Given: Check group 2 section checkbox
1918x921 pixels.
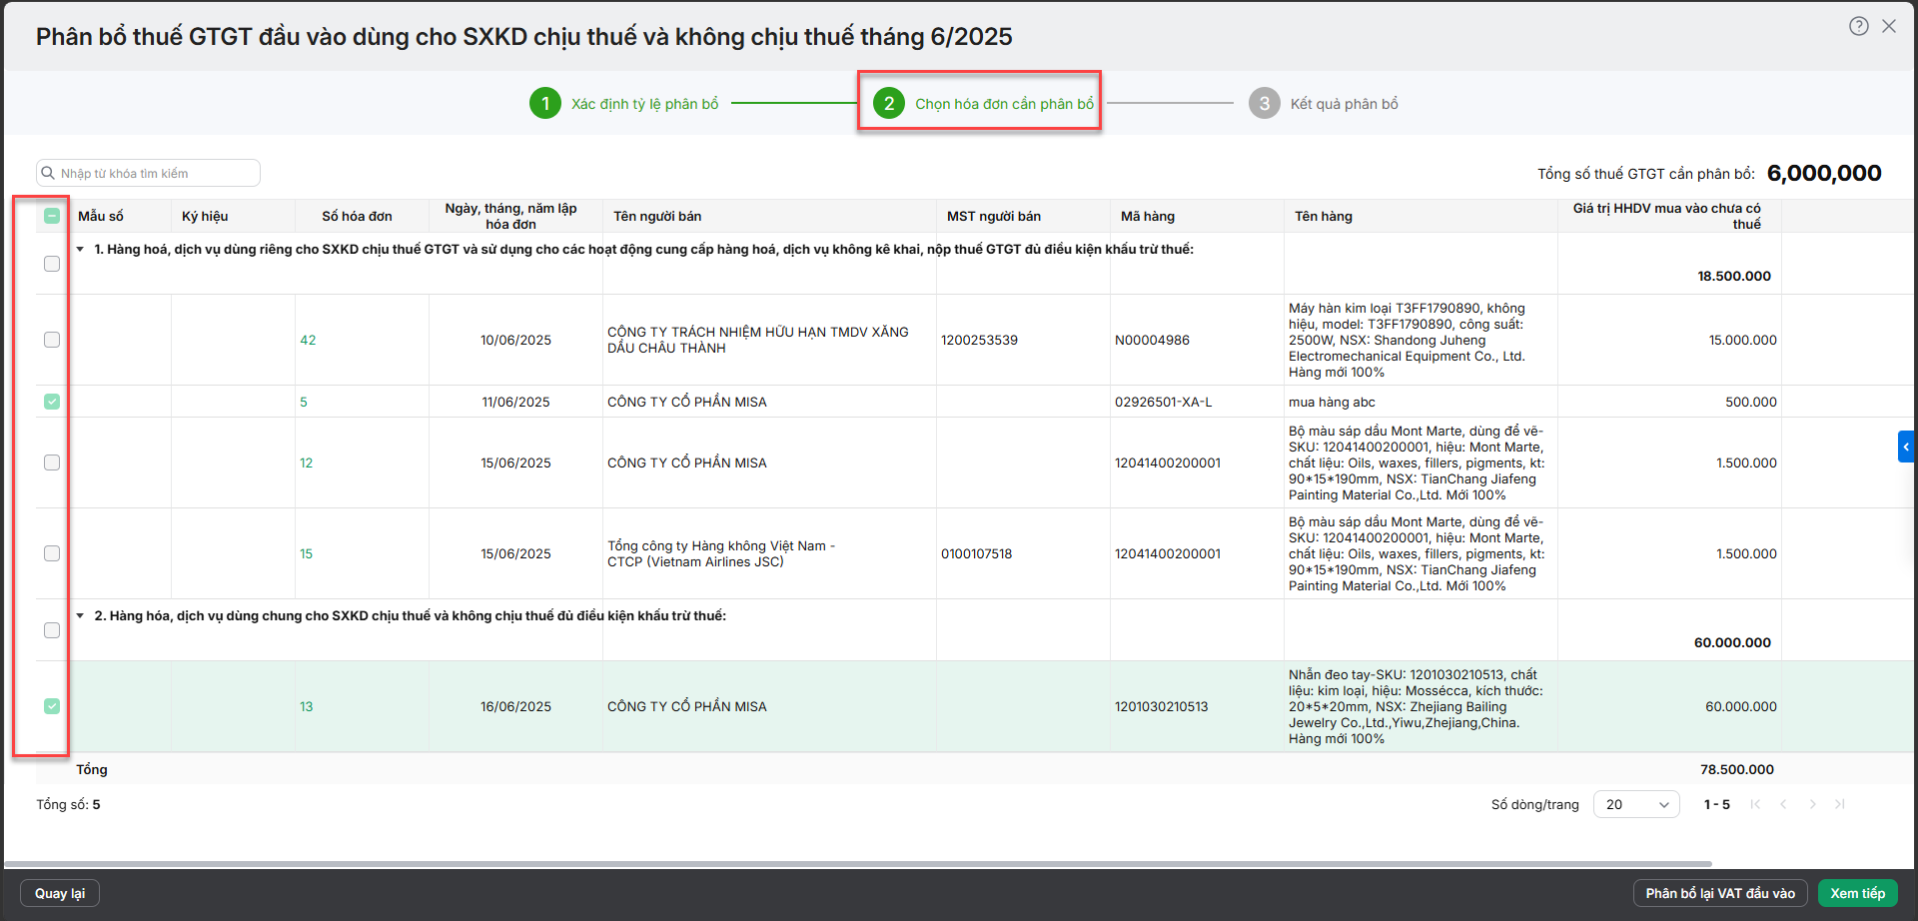Looking at the screenshot, I should [x=52, y=630].
